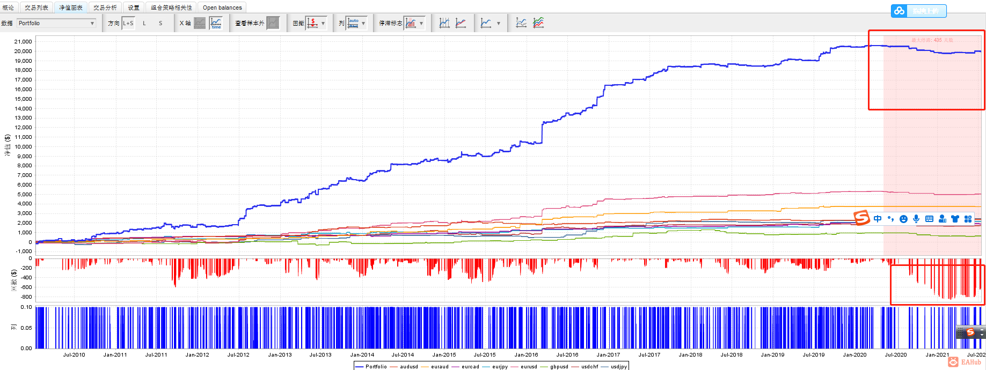Click the Portfolio legend color line
The height and width of the screenshot is (370, 986).
[359, 367]
